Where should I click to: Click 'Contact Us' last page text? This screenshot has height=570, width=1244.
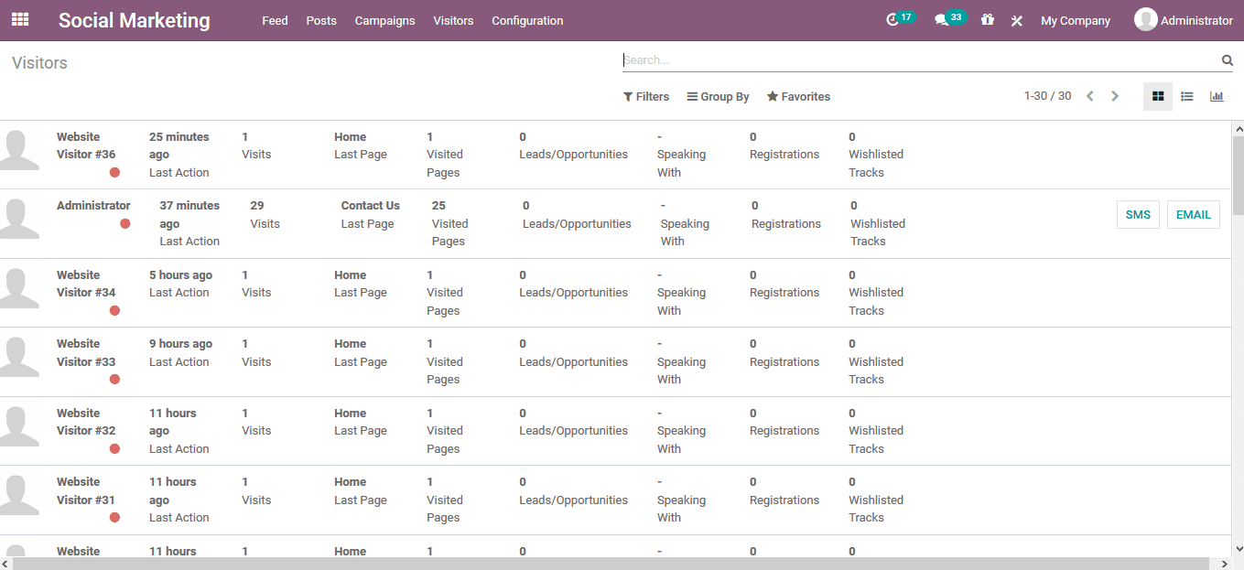tap(371, 206)
